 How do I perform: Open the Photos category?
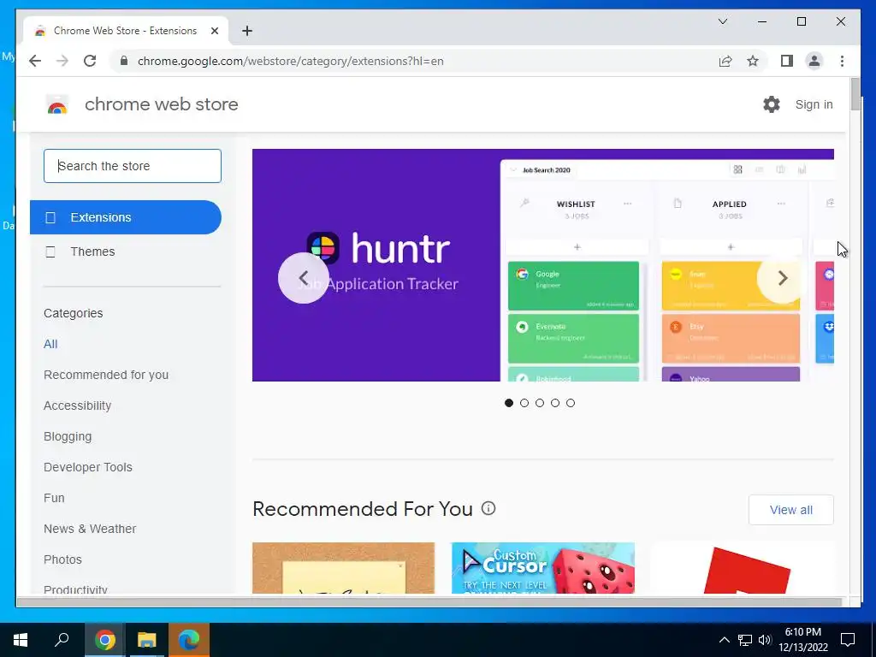tap(62, 559)
